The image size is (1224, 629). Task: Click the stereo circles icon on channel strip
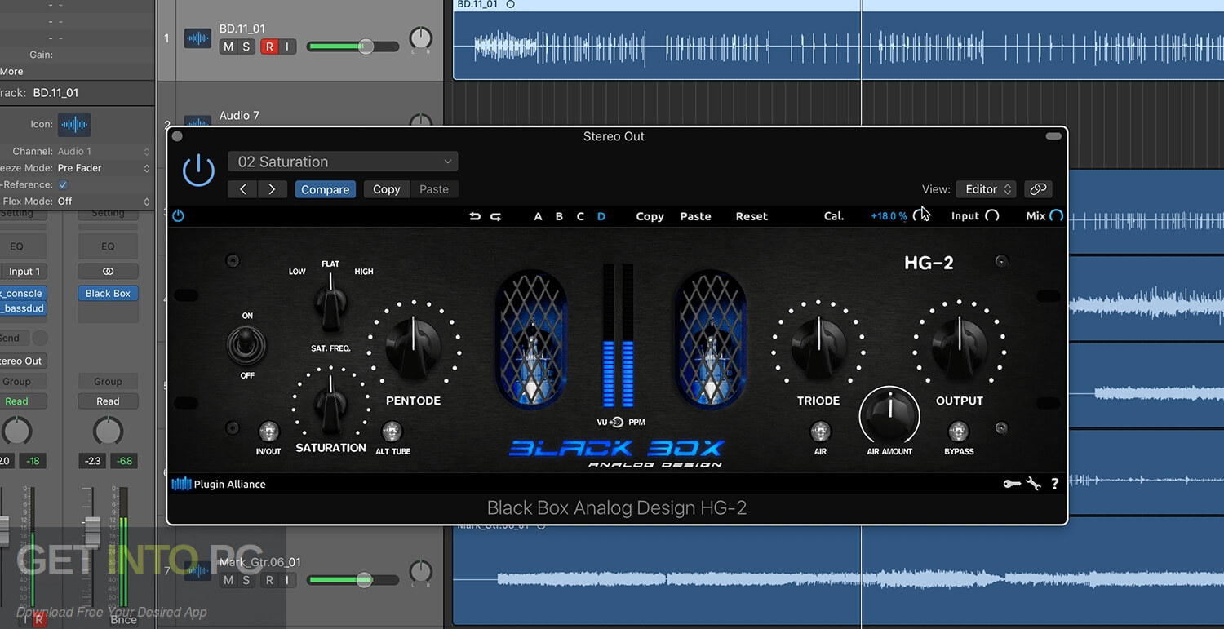108,271
